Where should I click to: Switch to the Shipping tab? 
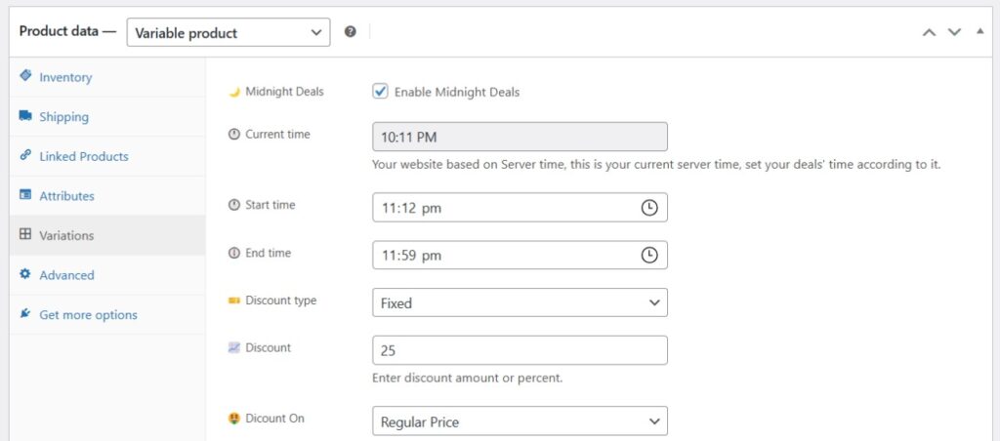(x=63, y=117)
